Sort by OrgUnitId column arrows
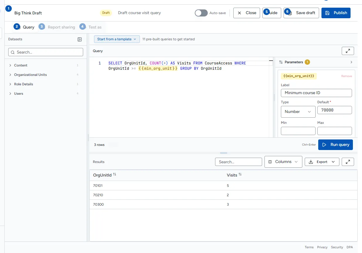The width and height of the screenshot is (362, 253). pyautogui.click(x=115, y=174)
